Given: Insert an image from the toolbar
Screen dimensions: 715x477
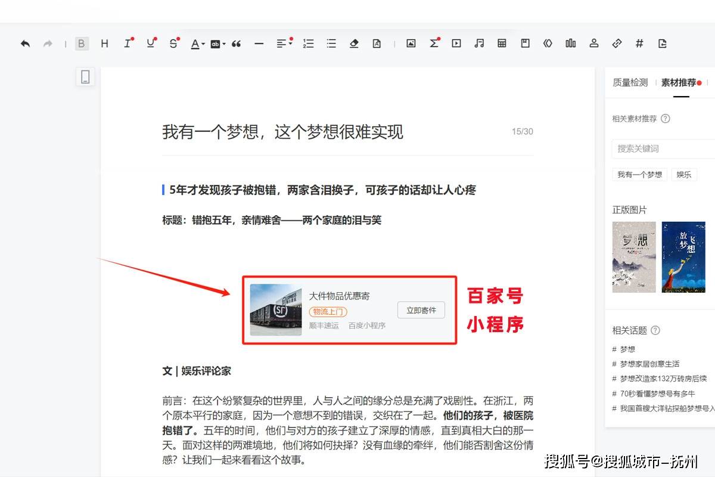Looking at the screenshot, I should point(411,44).
